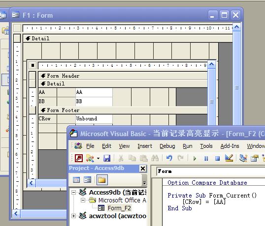Click the Break pause icon
The image size is (265, 226).
206,158
